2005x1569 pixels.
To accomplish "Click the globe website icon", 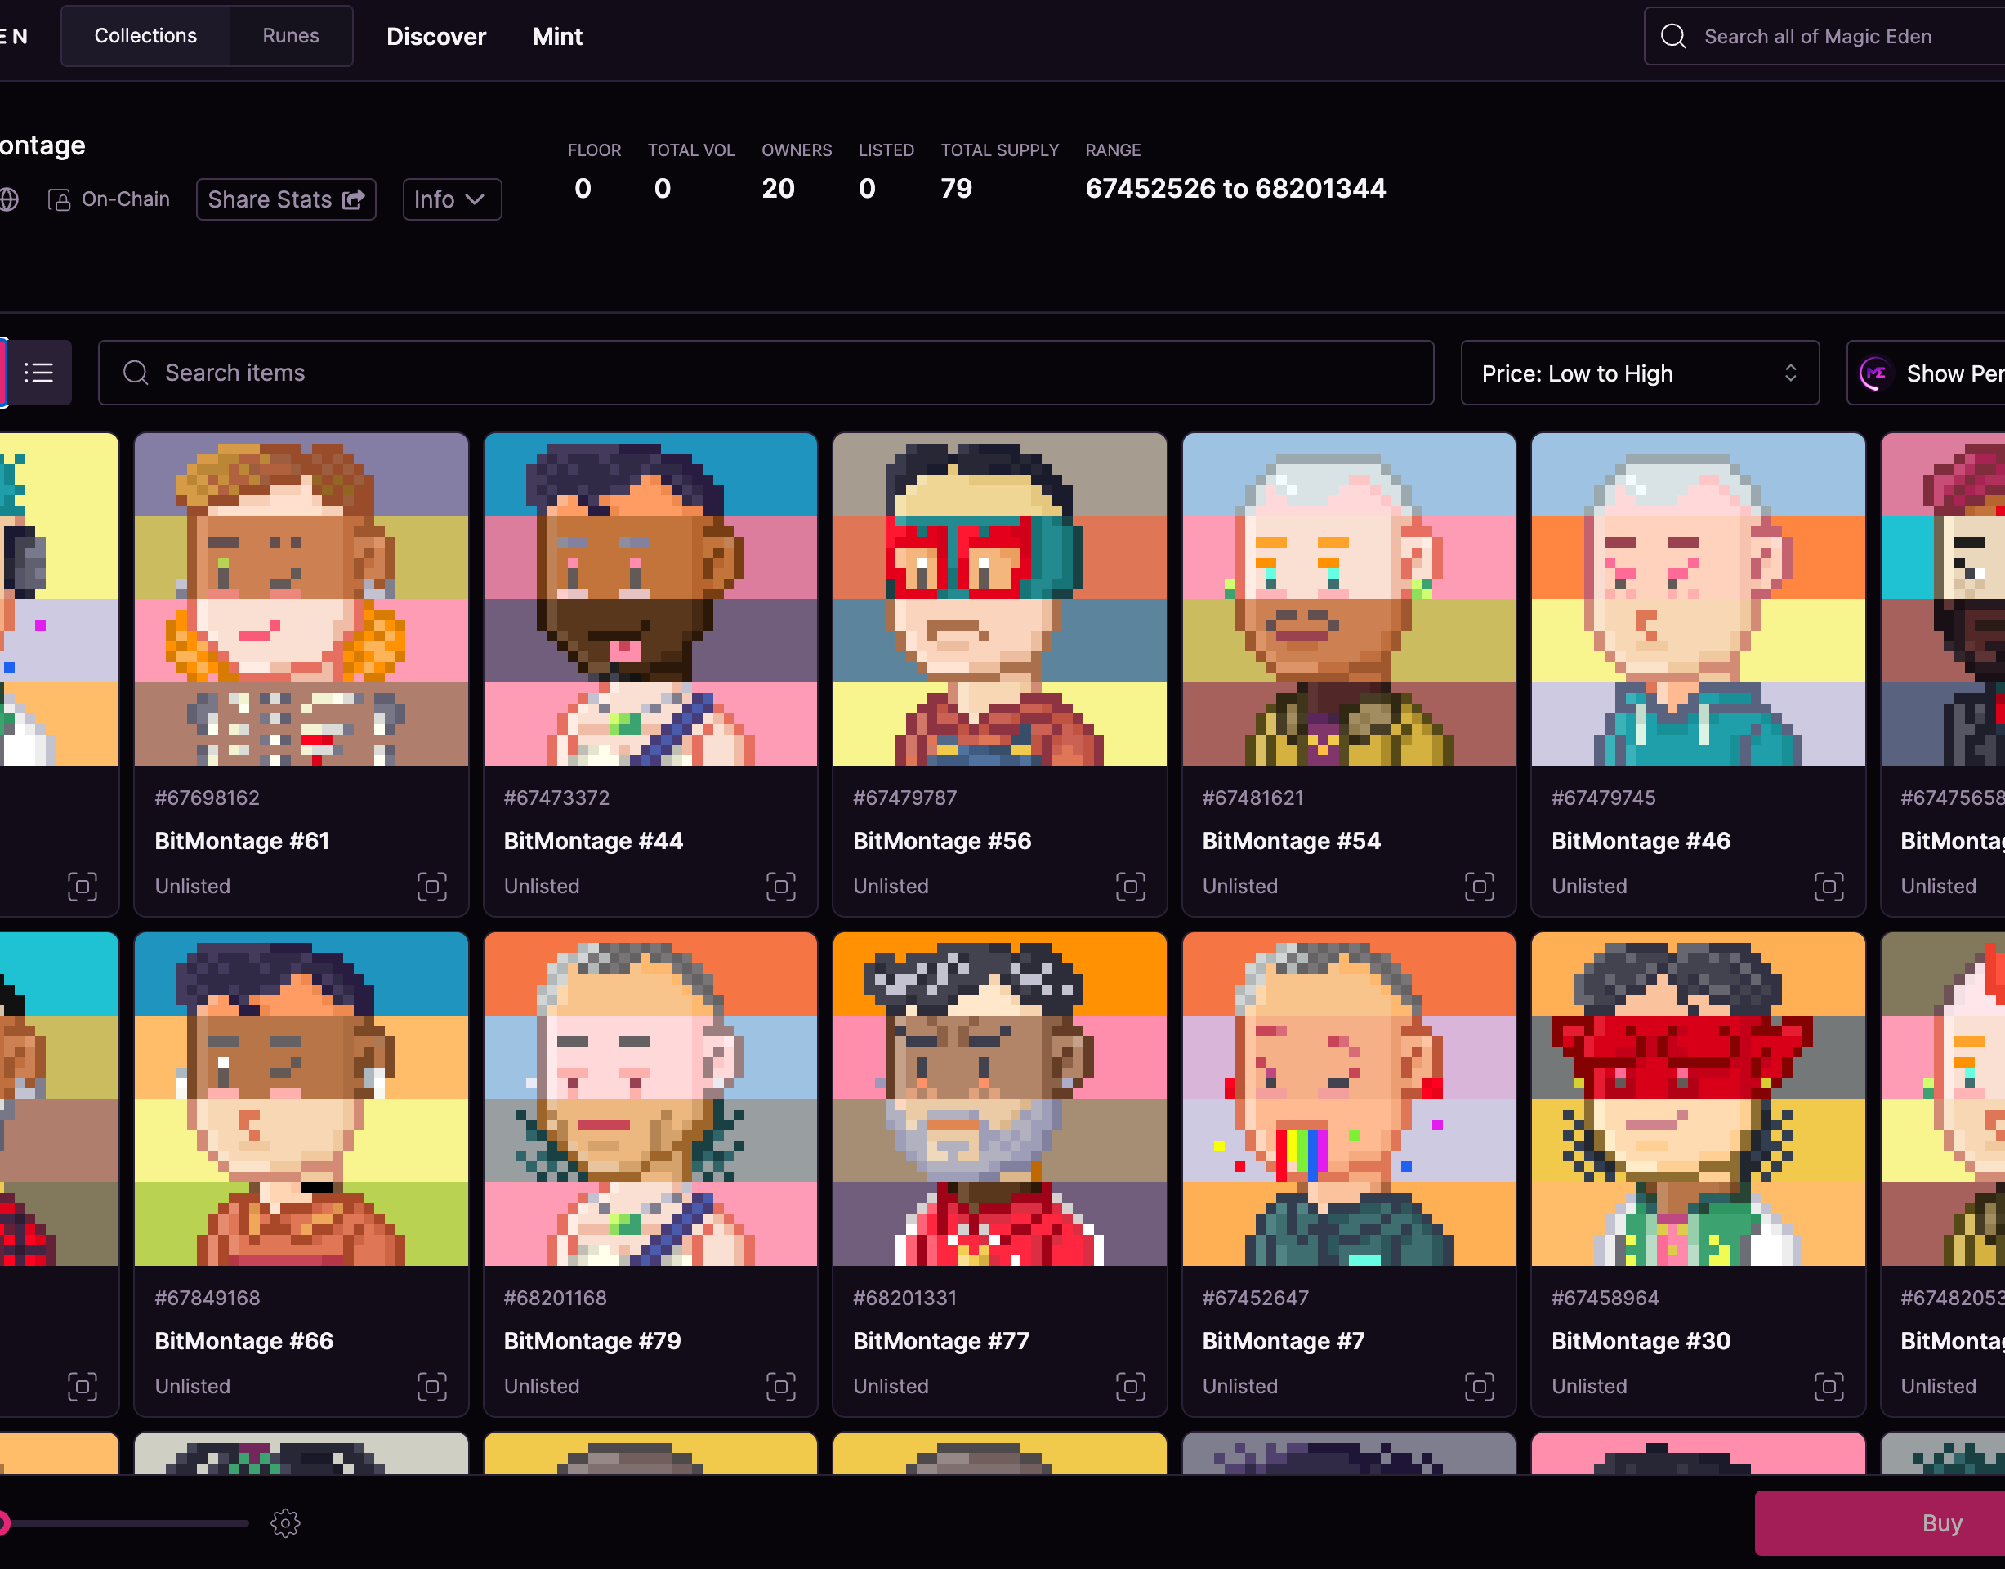I will [x=8, y=199].
